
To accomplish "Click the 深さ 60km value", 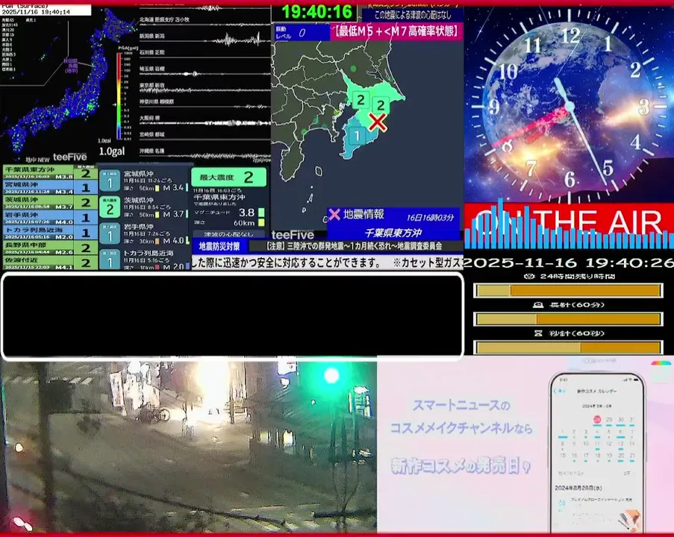I will point(244,222).
